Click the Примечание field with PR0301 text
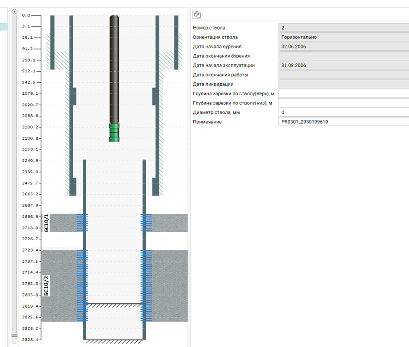 [343, 122]
